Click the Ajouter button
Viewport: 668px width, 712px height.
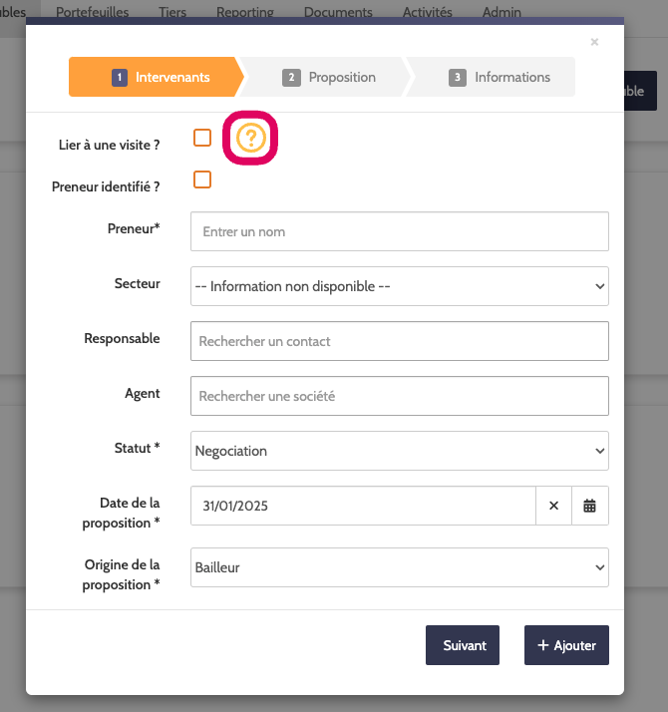tap(566, 645)
